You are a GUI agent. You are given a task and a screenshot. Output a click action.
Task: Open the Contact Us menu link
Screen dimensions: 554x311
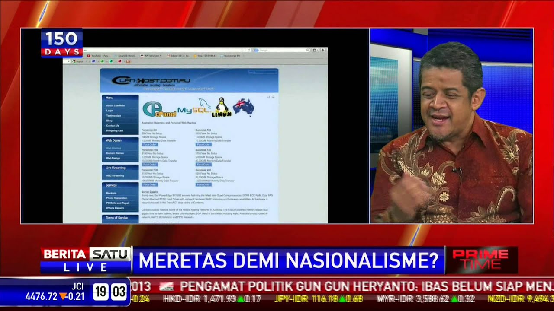point(113,125)
